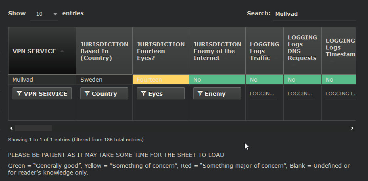Screen dimensions: 368x181
Task: Click the sort arrow in VPN SERVICE header
Action: [62, 51]
